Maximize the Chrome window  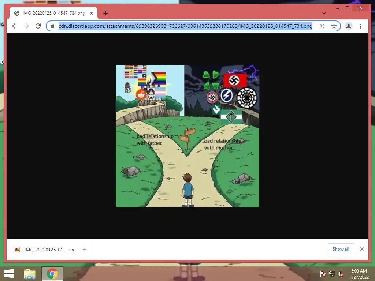pos(348,8)
